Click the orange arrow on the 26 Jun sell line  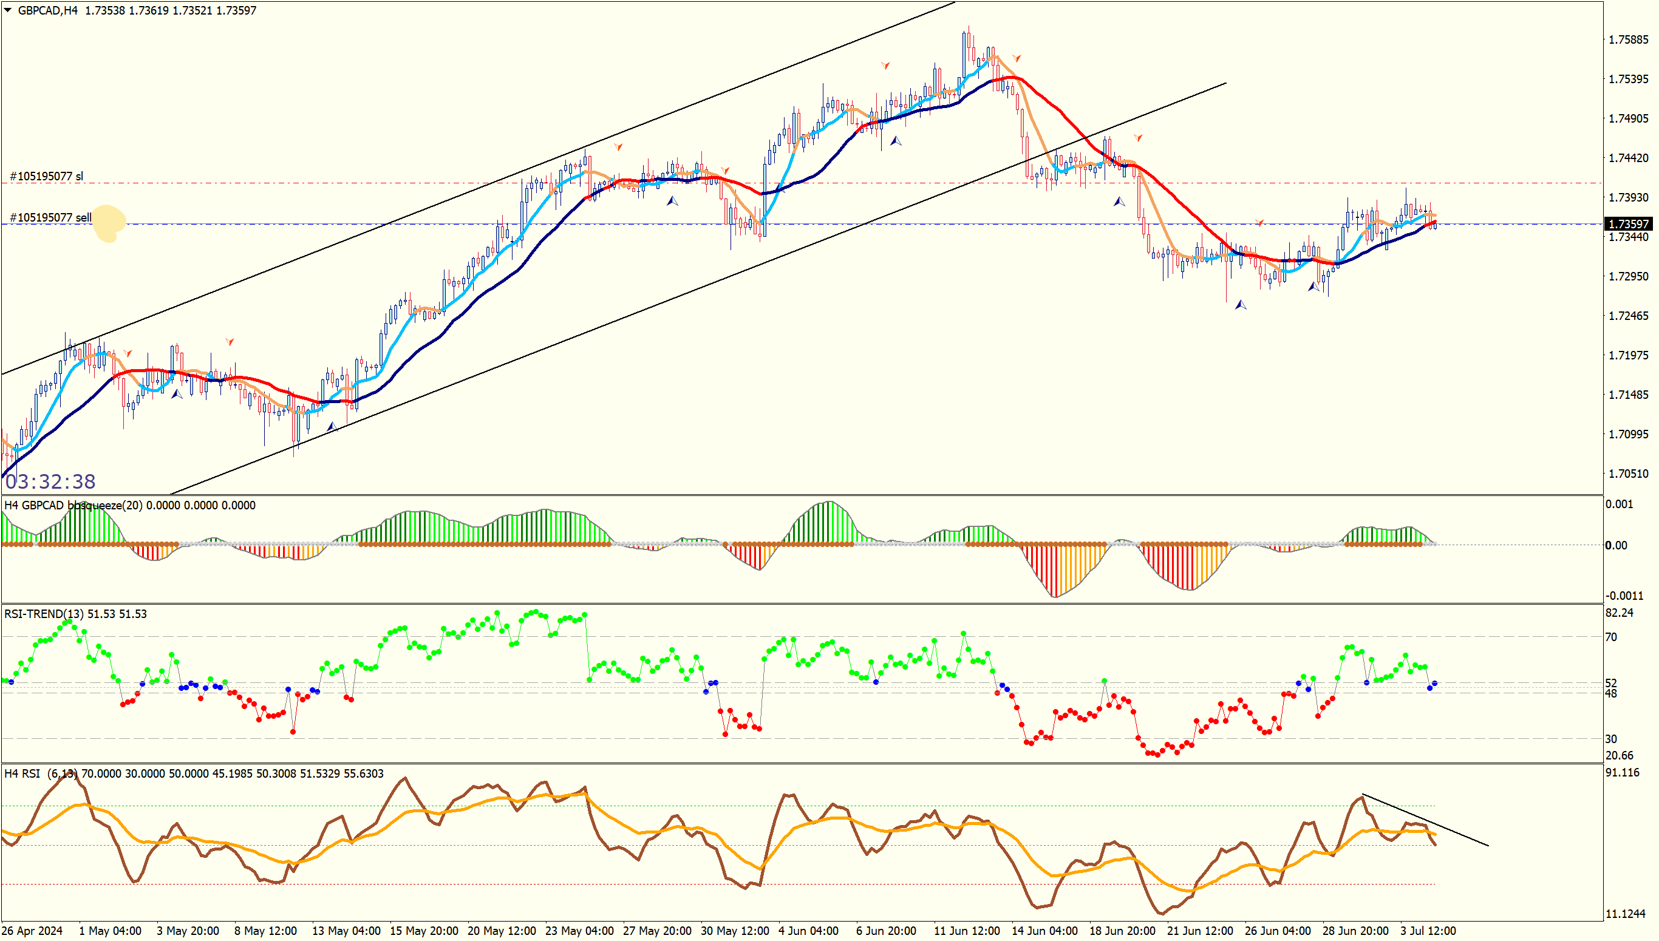pos(1259,222)
